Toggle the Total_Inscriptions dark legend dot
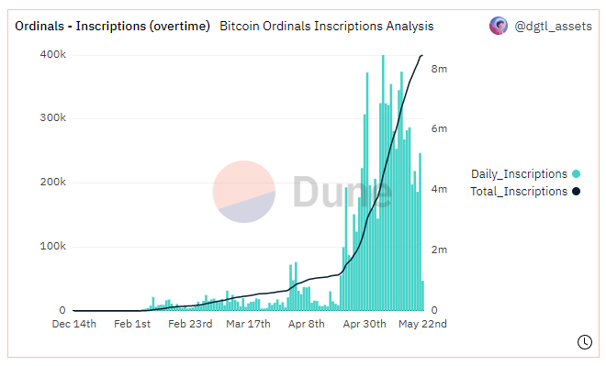Screen dimensions: 606x366 (x=576, y=191)
